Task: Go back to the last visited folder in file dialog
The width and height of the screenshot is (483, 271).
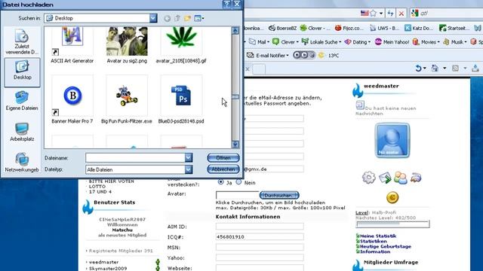Action: click(168, 18)
